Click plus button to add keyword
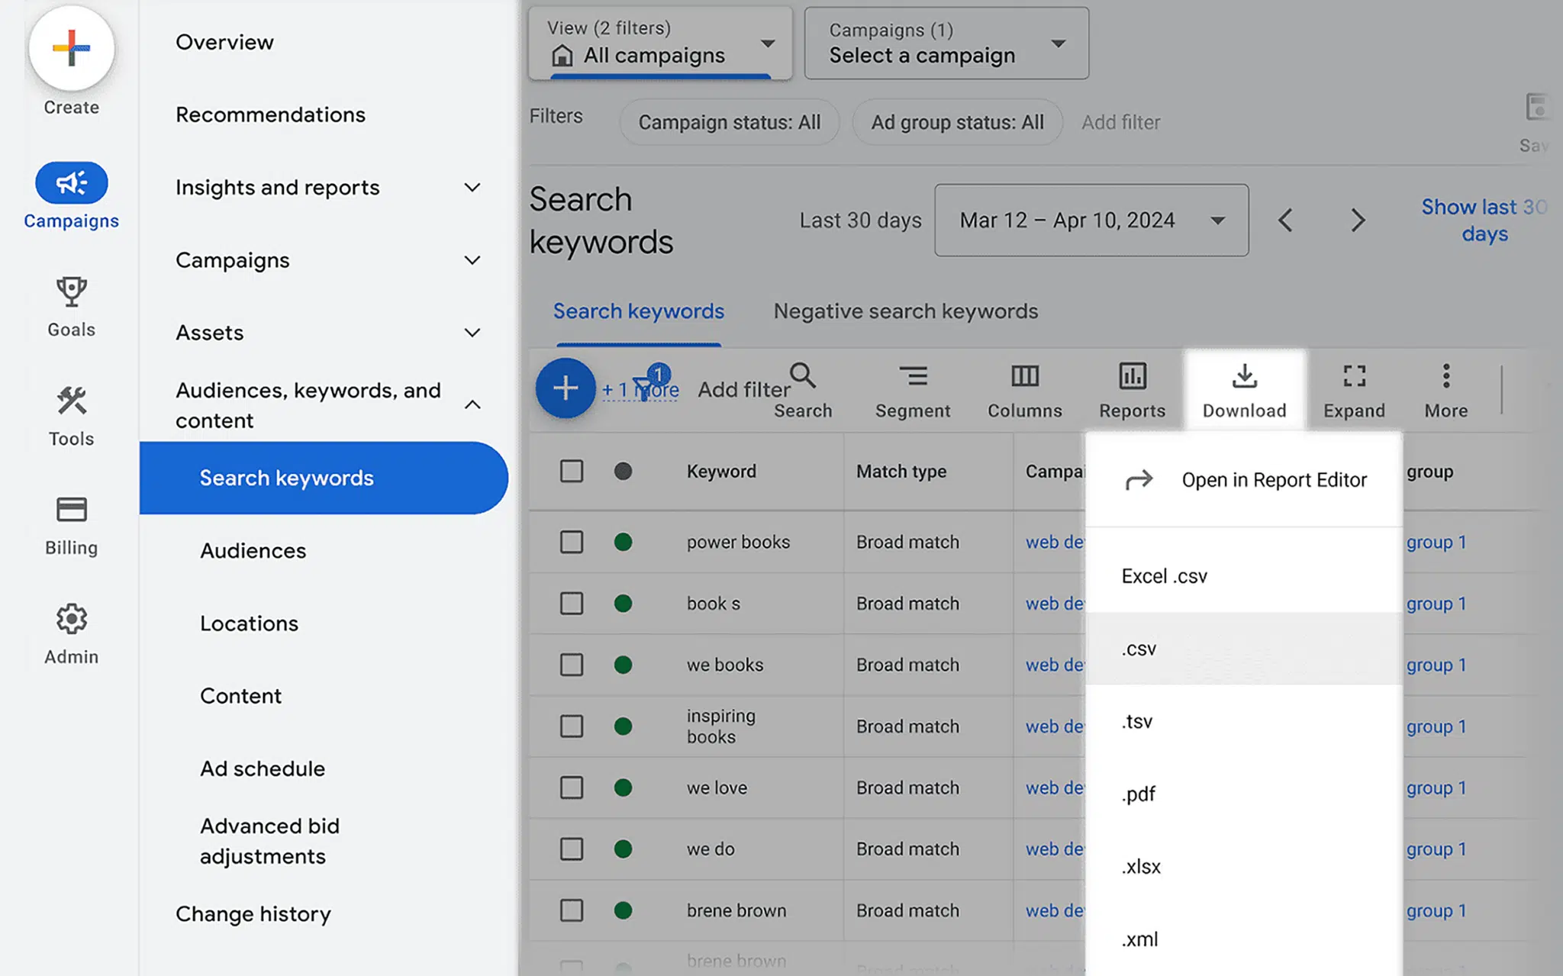This screenshot has width=1563, height=976. click(563, 388)
